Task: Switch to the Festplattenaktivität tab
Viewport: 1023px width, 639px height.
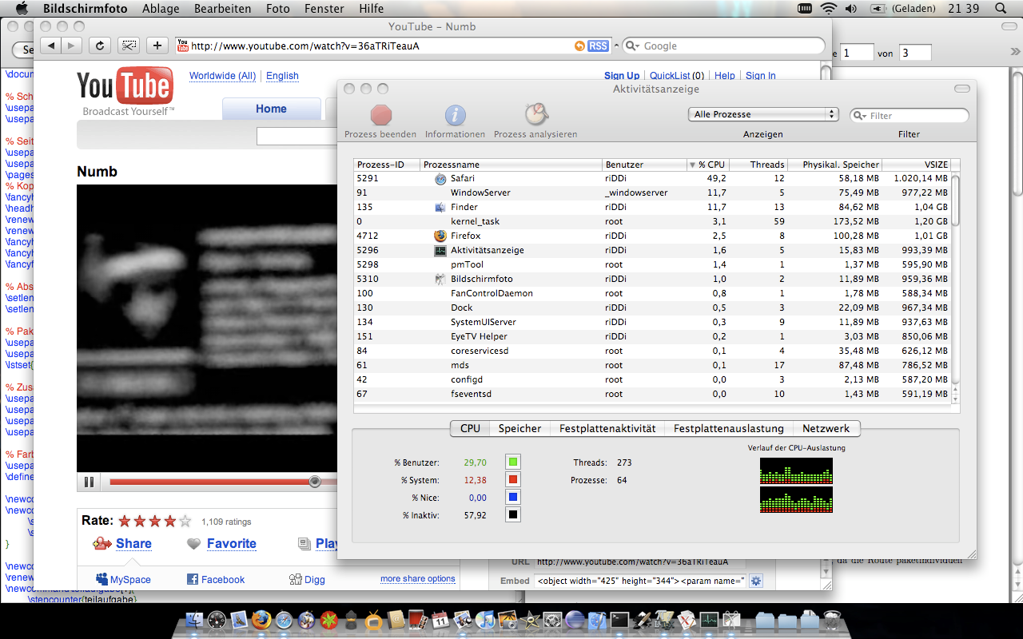Action: pyautogui.click(x=607, y=429)
